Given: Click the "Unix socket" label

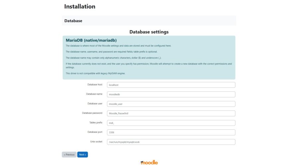Looking at the screenshot, I should point(96,141).
